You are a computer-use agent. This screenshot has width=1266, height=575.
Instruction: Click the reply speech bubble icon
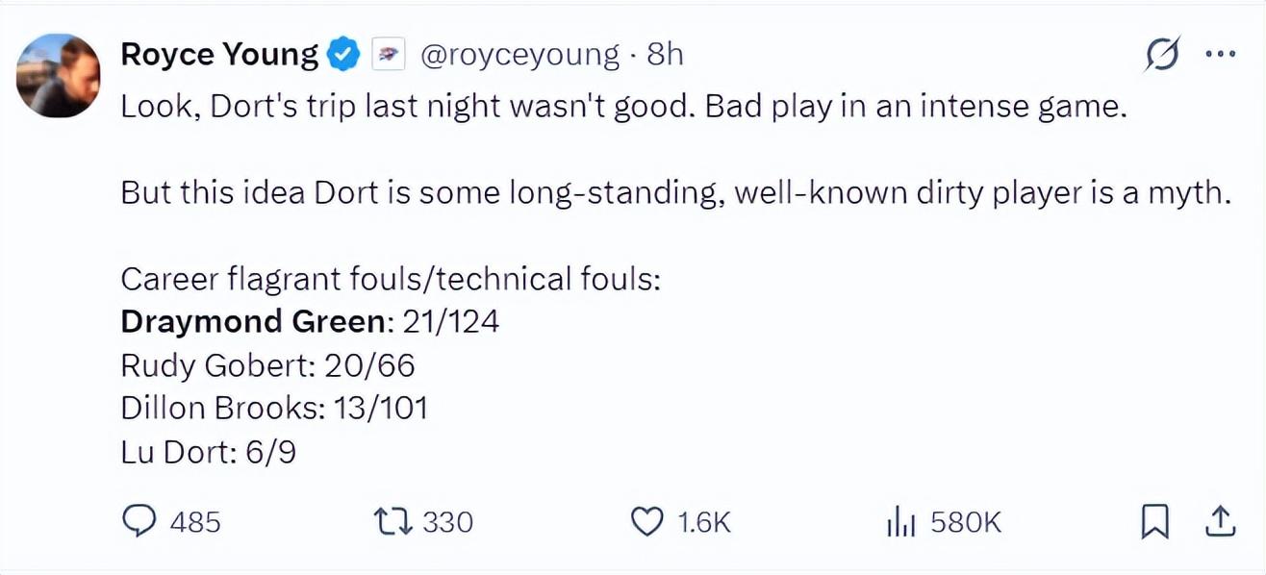pos(141,521)
